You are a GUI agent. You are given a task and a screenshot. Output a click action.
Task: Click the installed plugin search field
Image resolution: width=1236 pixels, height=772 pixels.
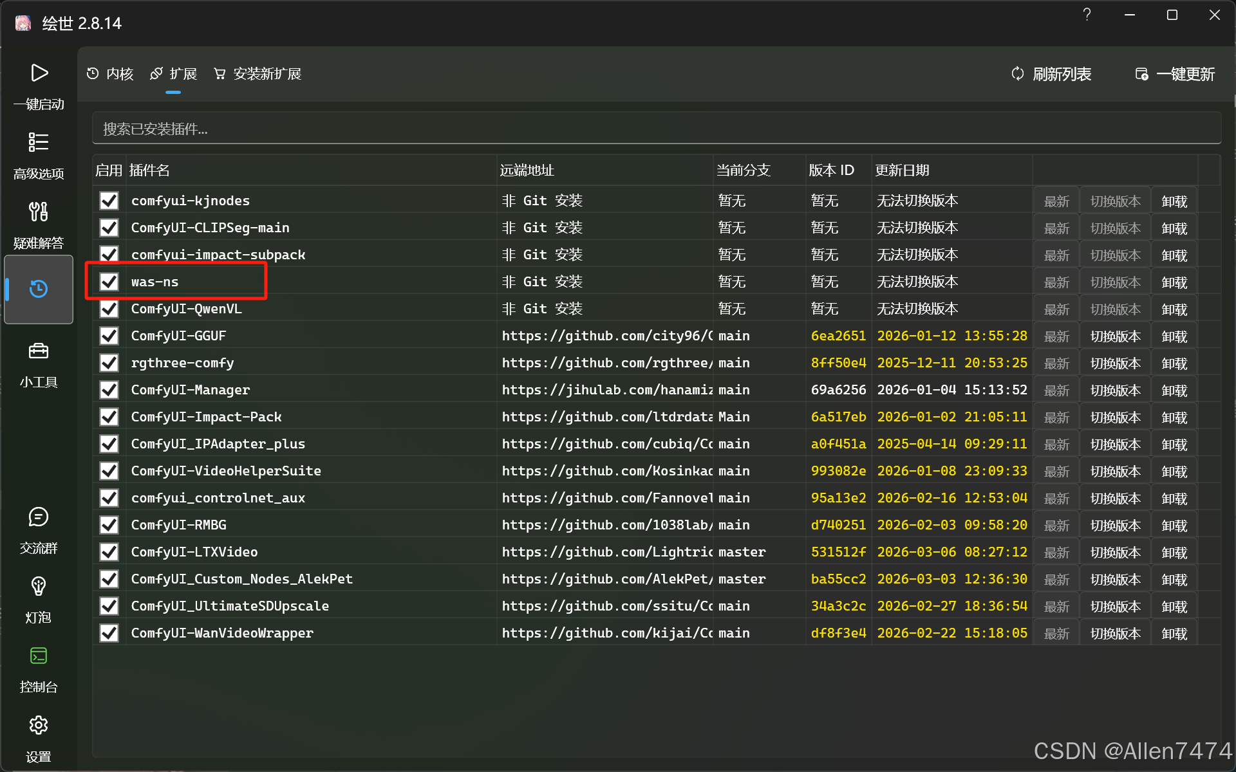(657, 129)
